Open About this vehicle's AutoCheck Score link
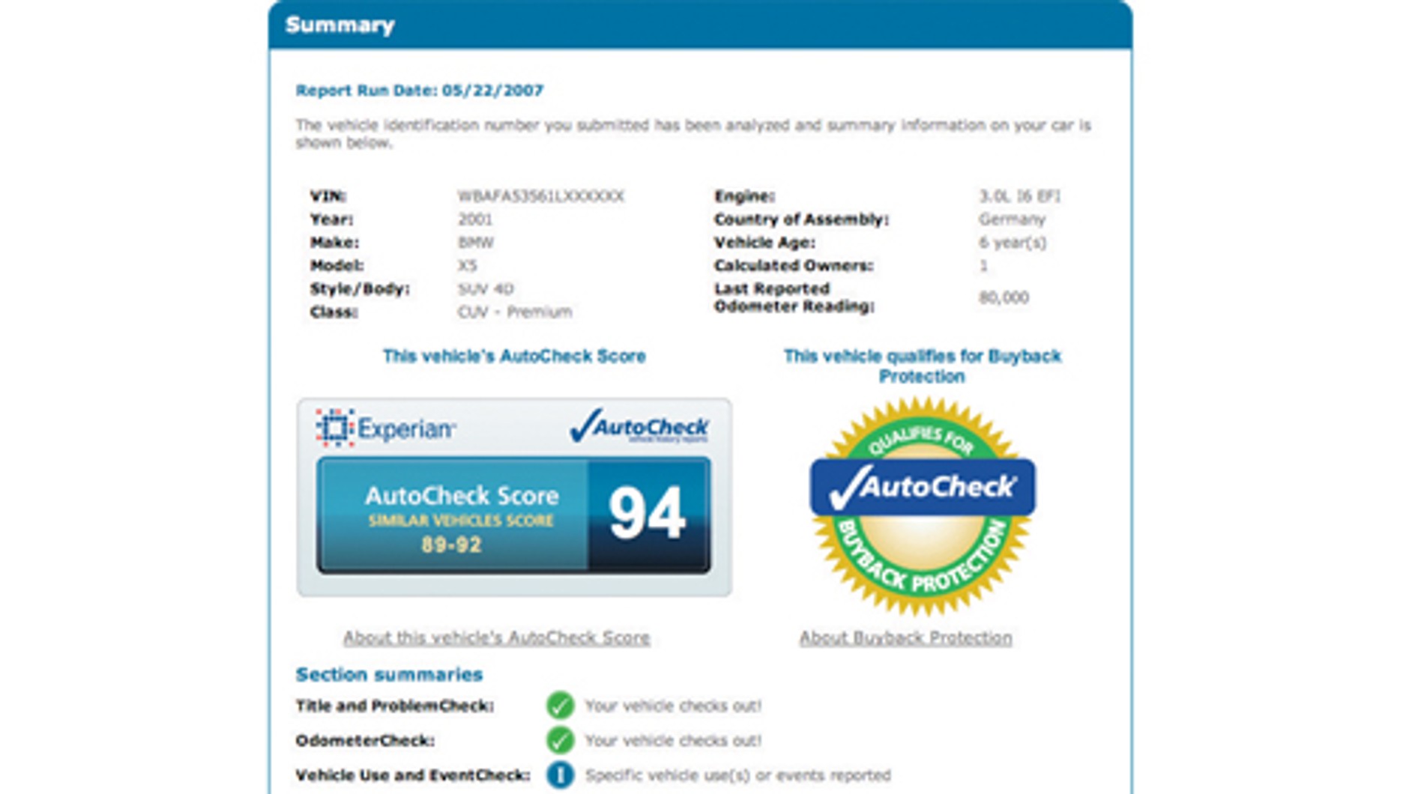This screenshot has width=1409, height=794. click(496, 637)
